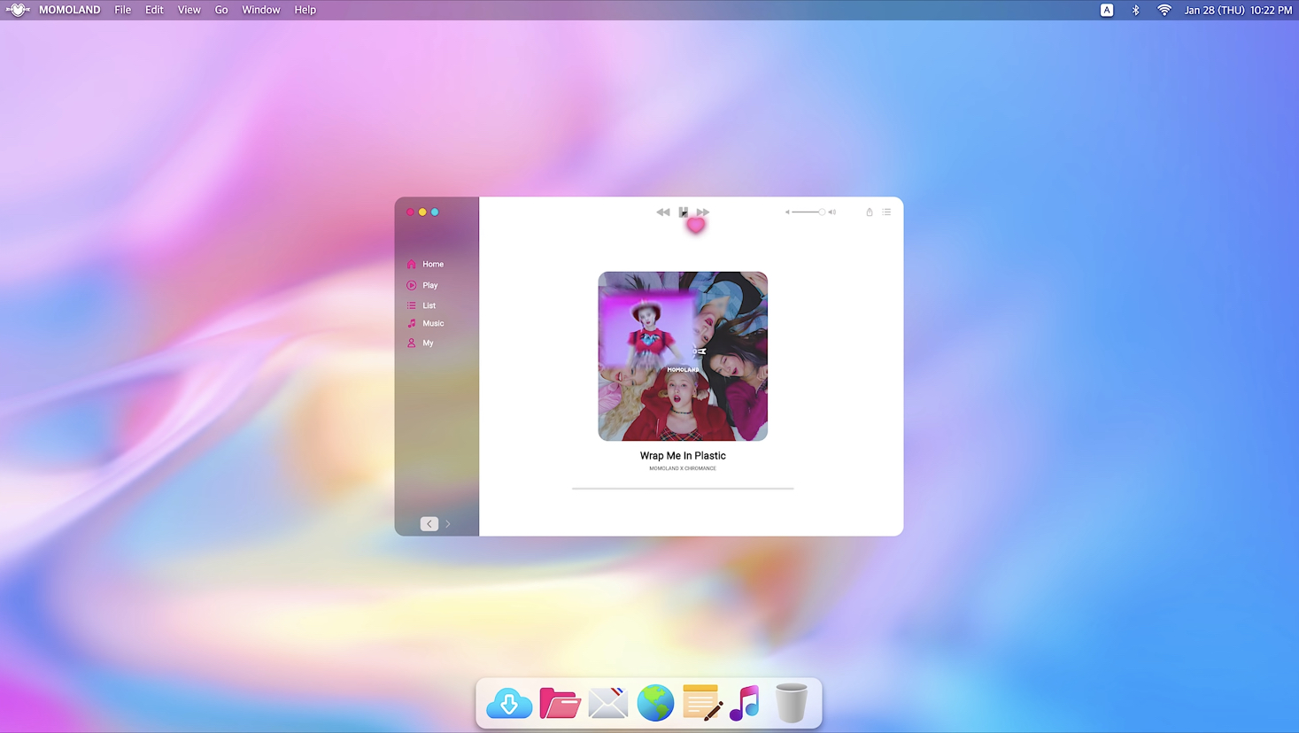
Task: Click the song progress bar
Action: click(683, 488)
